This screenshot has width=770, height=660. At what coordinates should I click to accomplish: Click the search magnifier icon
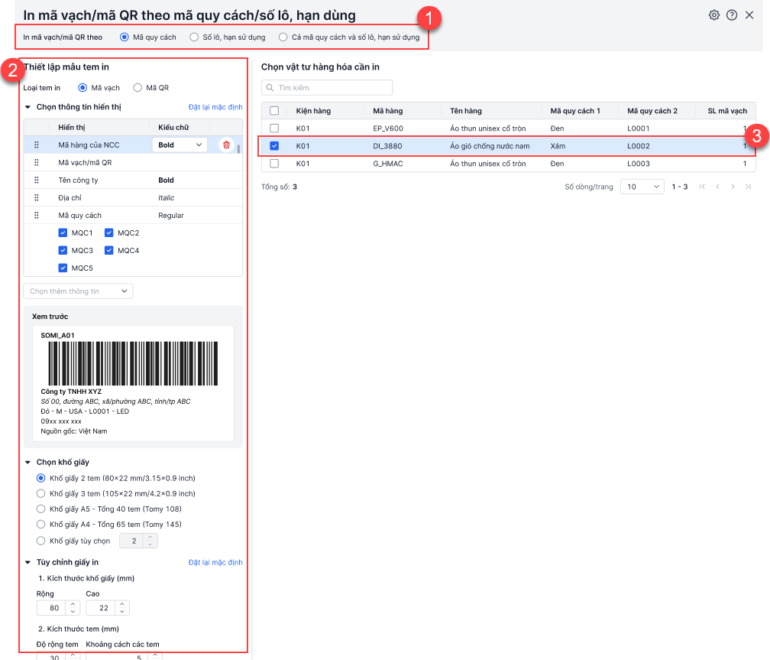tap(270, 88)
